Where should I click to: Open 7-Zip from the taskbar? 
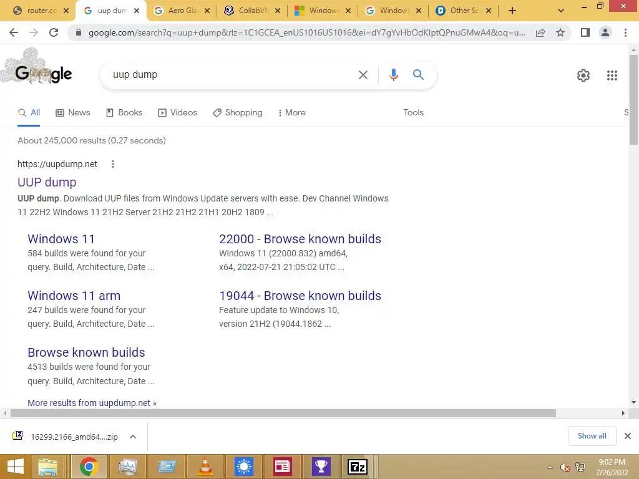(x=358, y=467)
